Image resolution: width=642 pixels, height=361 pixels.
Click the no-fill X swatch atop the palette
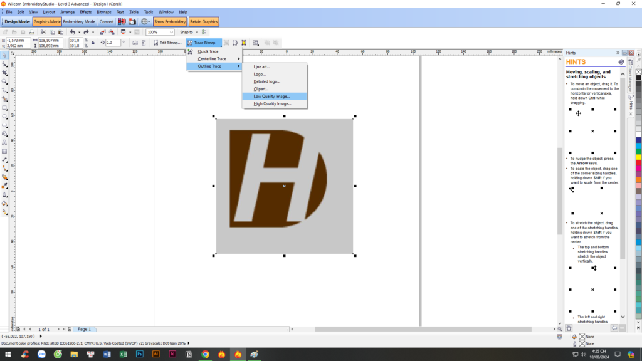click(x=638, y=71)
